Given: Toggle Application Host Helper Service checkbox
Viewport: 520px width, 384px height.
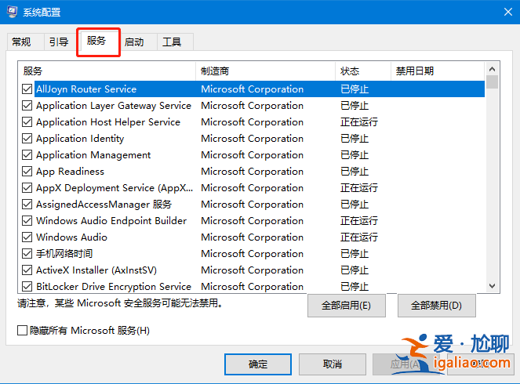Looking at the screenshot, I should [27, 122].
